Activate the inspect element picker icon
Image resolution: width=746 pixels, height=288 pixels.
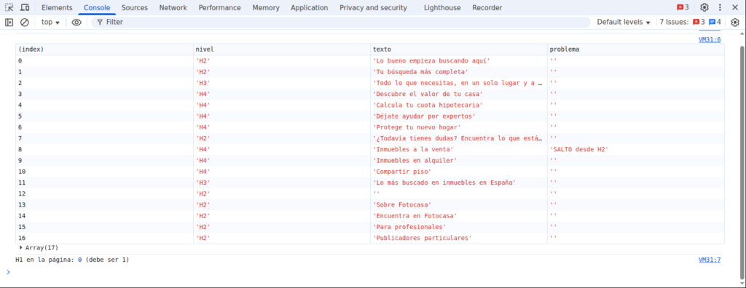point(9,7)
